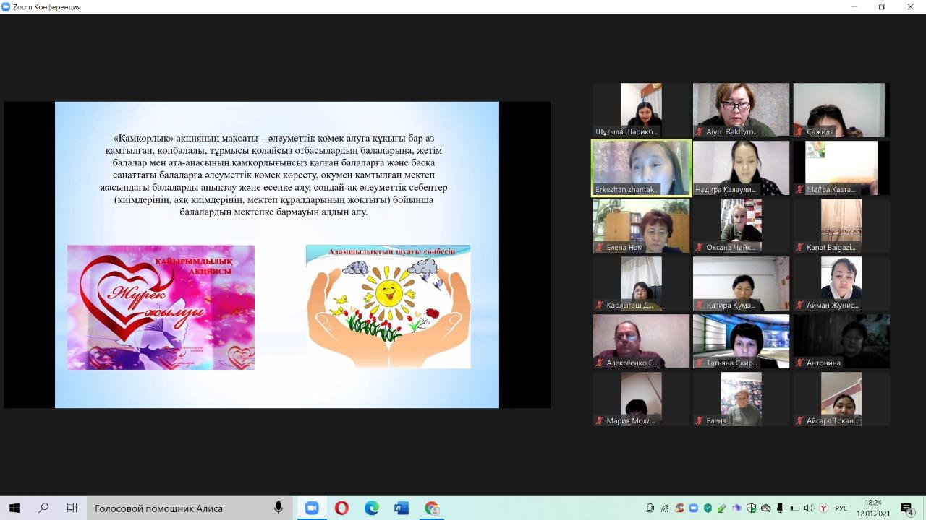Open Microsoft Edge in the taskbar

[371, 508]
